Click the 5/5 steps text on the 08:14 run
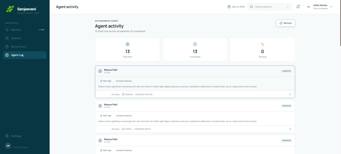 tap(115, 94)
